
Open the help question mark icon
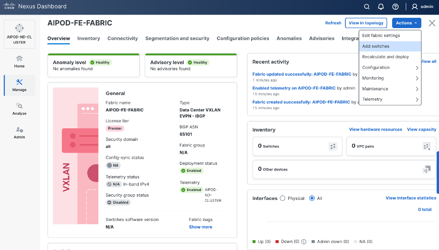pyautogui.click(x=395, y=7)
